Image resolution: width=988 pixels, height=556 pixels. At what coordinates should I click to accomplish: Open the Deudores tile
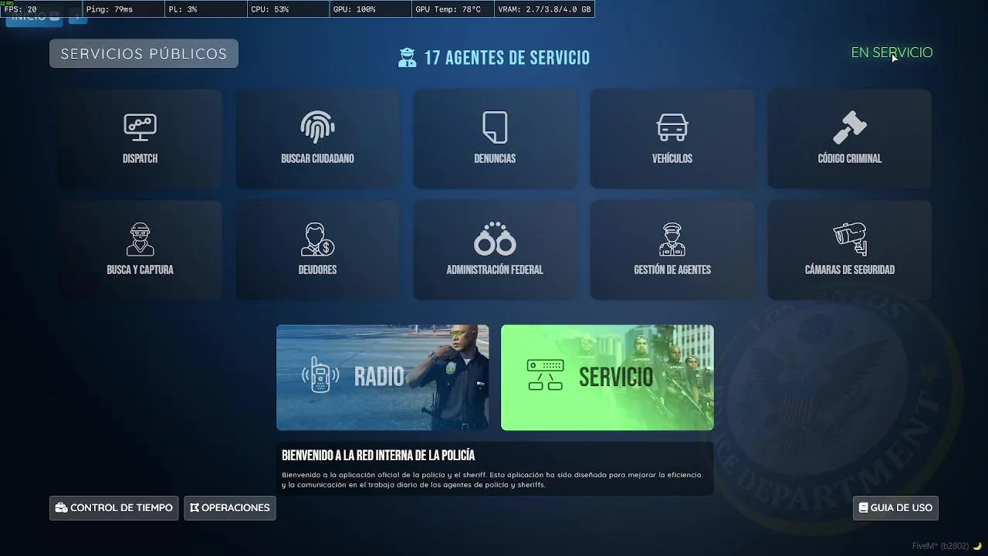tap(317, 250)
